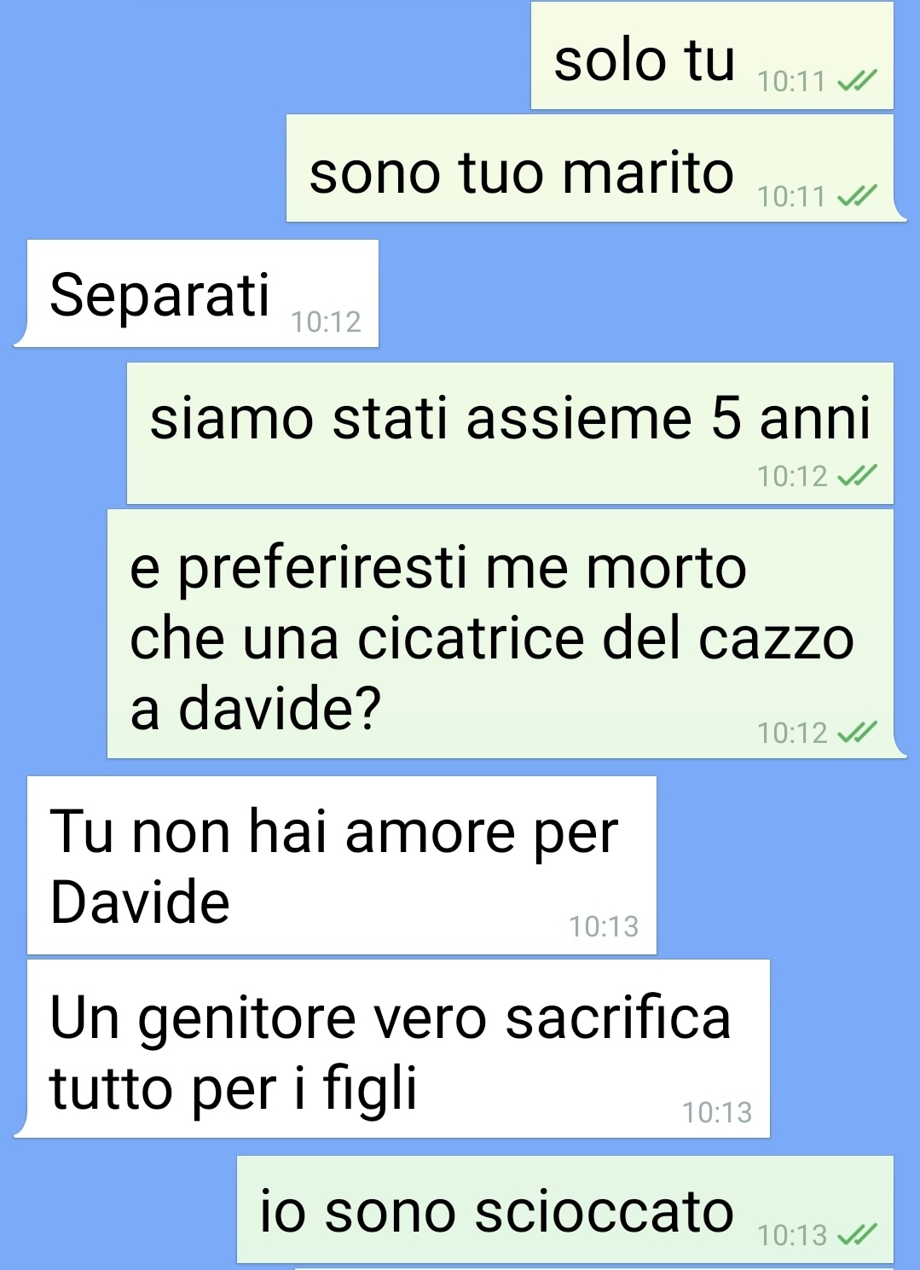The height and width of the screenshot is (1270, 920).
Task: Click read ticks on 'io sono scioccato'
Action: pos(857,1234)
